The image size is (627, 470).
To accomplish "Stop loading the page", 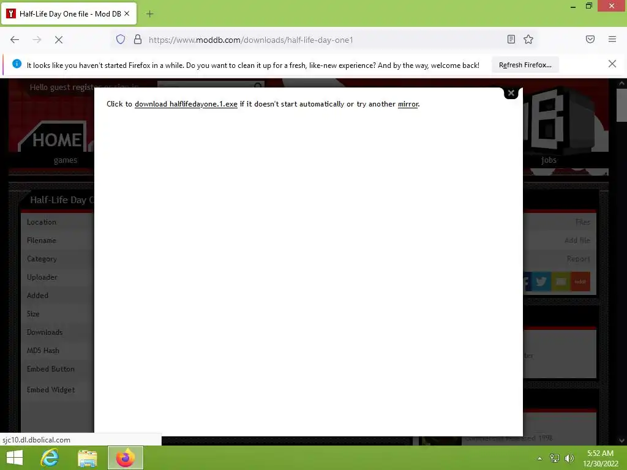I will point(59,40).
